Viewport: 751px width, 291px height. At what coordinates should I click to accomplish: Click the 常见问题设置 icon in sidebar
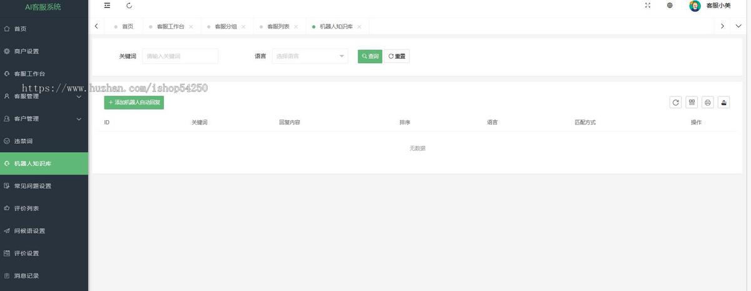[x=7, y=186]
